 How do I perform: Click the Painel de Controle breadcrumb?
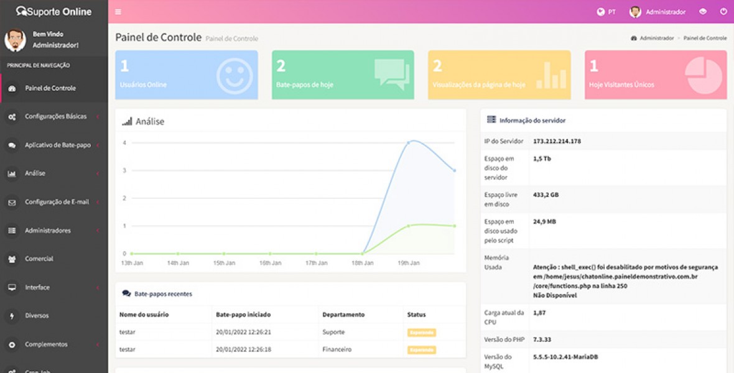(x=705, y=39)
